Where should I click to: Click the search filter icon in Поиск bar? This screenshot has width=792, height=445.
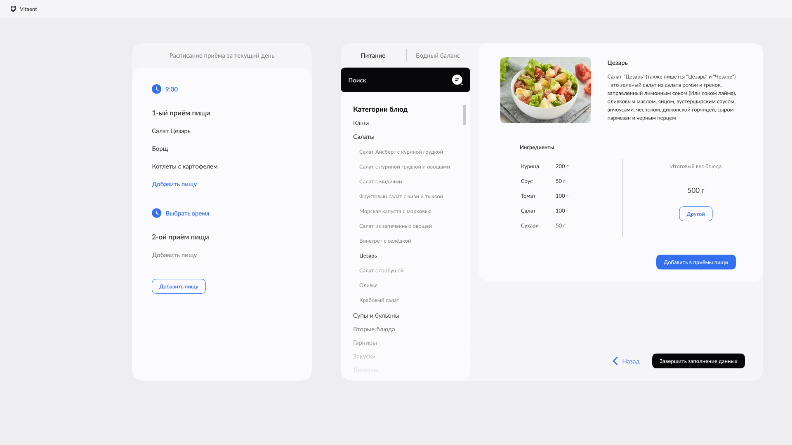coord(457,80)
